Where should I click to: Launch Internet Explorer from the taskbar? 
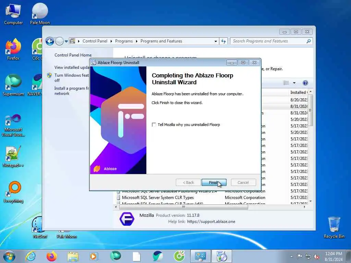click(31, 256)
